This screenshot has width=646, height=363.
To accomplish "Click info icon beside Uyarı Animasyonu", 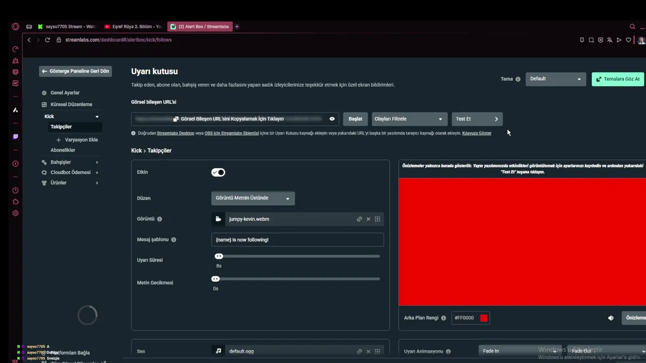I will point(448,351).
